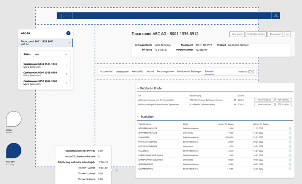Click the blue back arrow next to ABC AG
302x184 pixels.
[69, 33]
